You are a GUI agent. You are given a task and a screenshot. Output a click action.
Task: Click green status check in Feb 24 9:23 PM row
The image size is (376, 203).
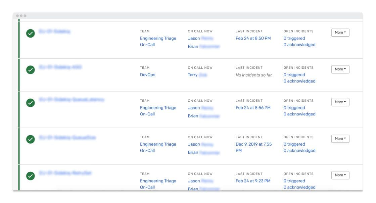point(31,176)
